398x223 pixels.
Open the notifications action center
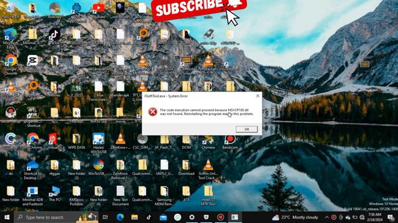(391, 217)
